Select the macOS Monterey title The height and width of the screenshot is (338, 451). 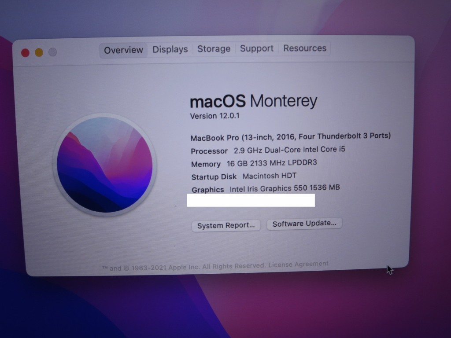[253, 101]
